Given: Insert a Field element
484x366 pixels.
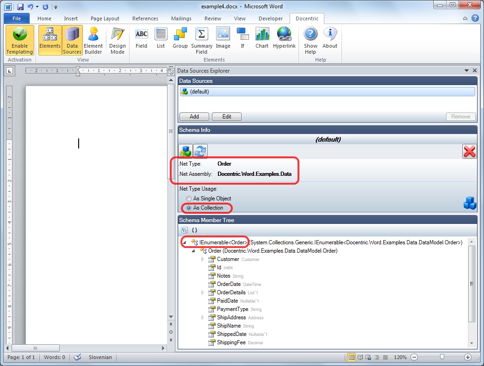Looking at the screenshot, I should point(142,38).
